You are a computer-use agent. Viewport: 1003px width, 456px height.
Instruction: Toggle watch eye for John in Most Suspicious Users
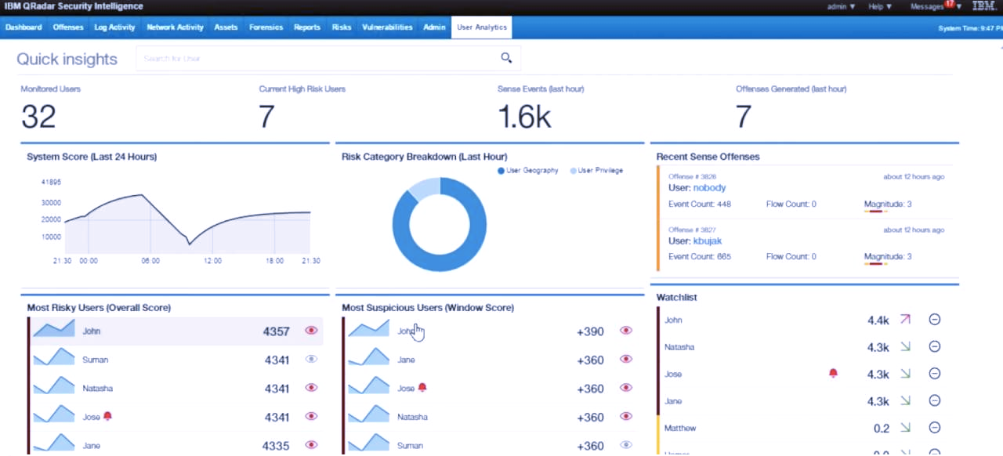[x=625, y=331]
